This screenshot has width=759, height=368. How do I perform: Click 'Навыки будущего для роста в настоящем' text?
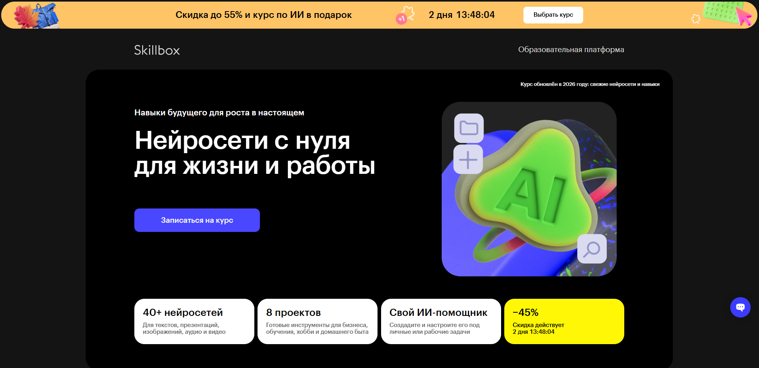coord(219,113)
